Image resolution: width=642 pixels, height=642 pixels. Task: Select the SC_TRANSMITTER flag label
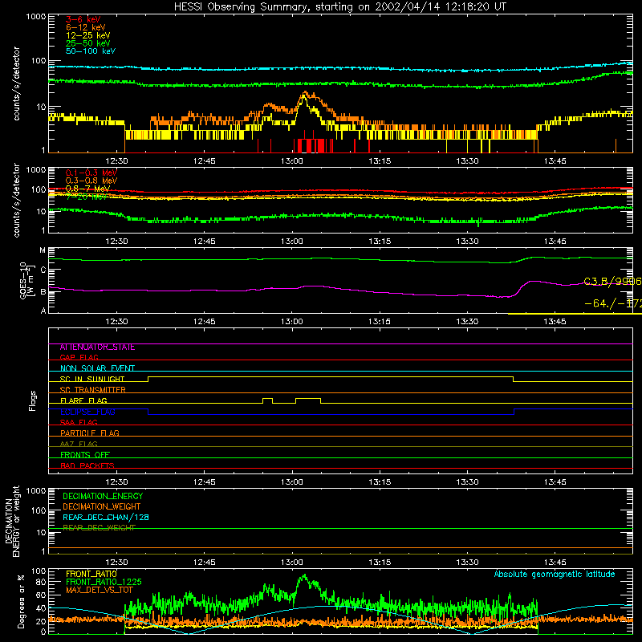click(x=93, y=389)
